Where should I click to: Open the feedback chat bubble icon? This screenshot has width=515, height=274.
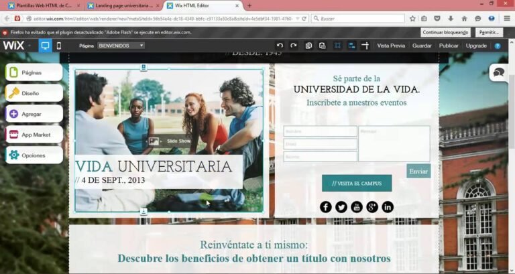499,72
